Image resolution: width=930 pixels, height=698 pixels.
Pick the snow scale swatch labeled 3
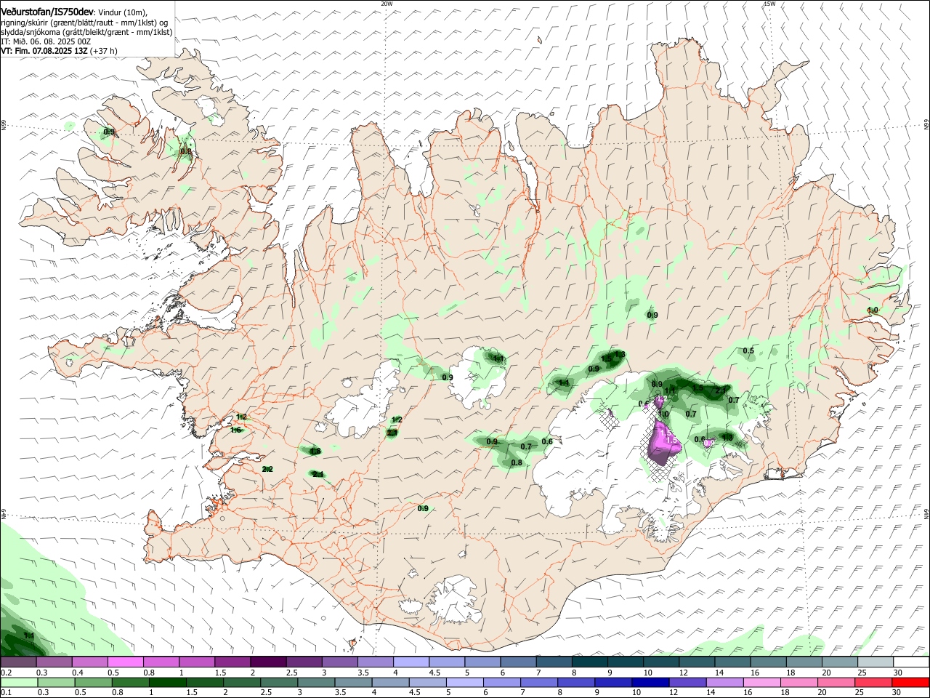pos(339,662)
